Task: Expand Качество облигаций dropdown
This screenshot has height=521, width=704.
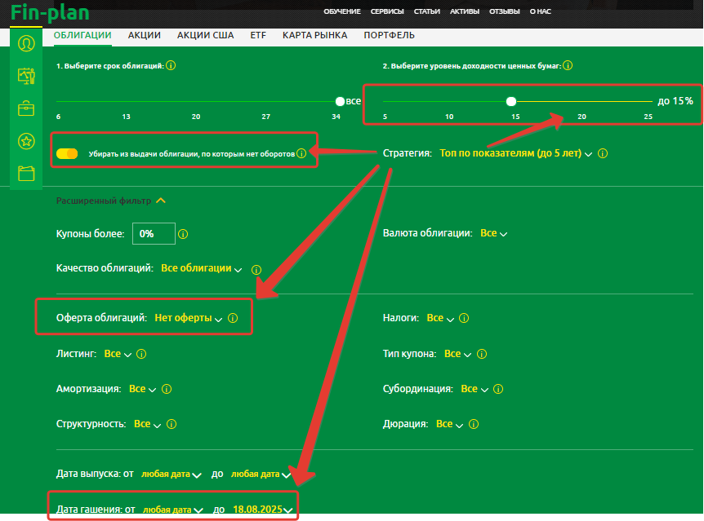Action: (x=201, y=268)
